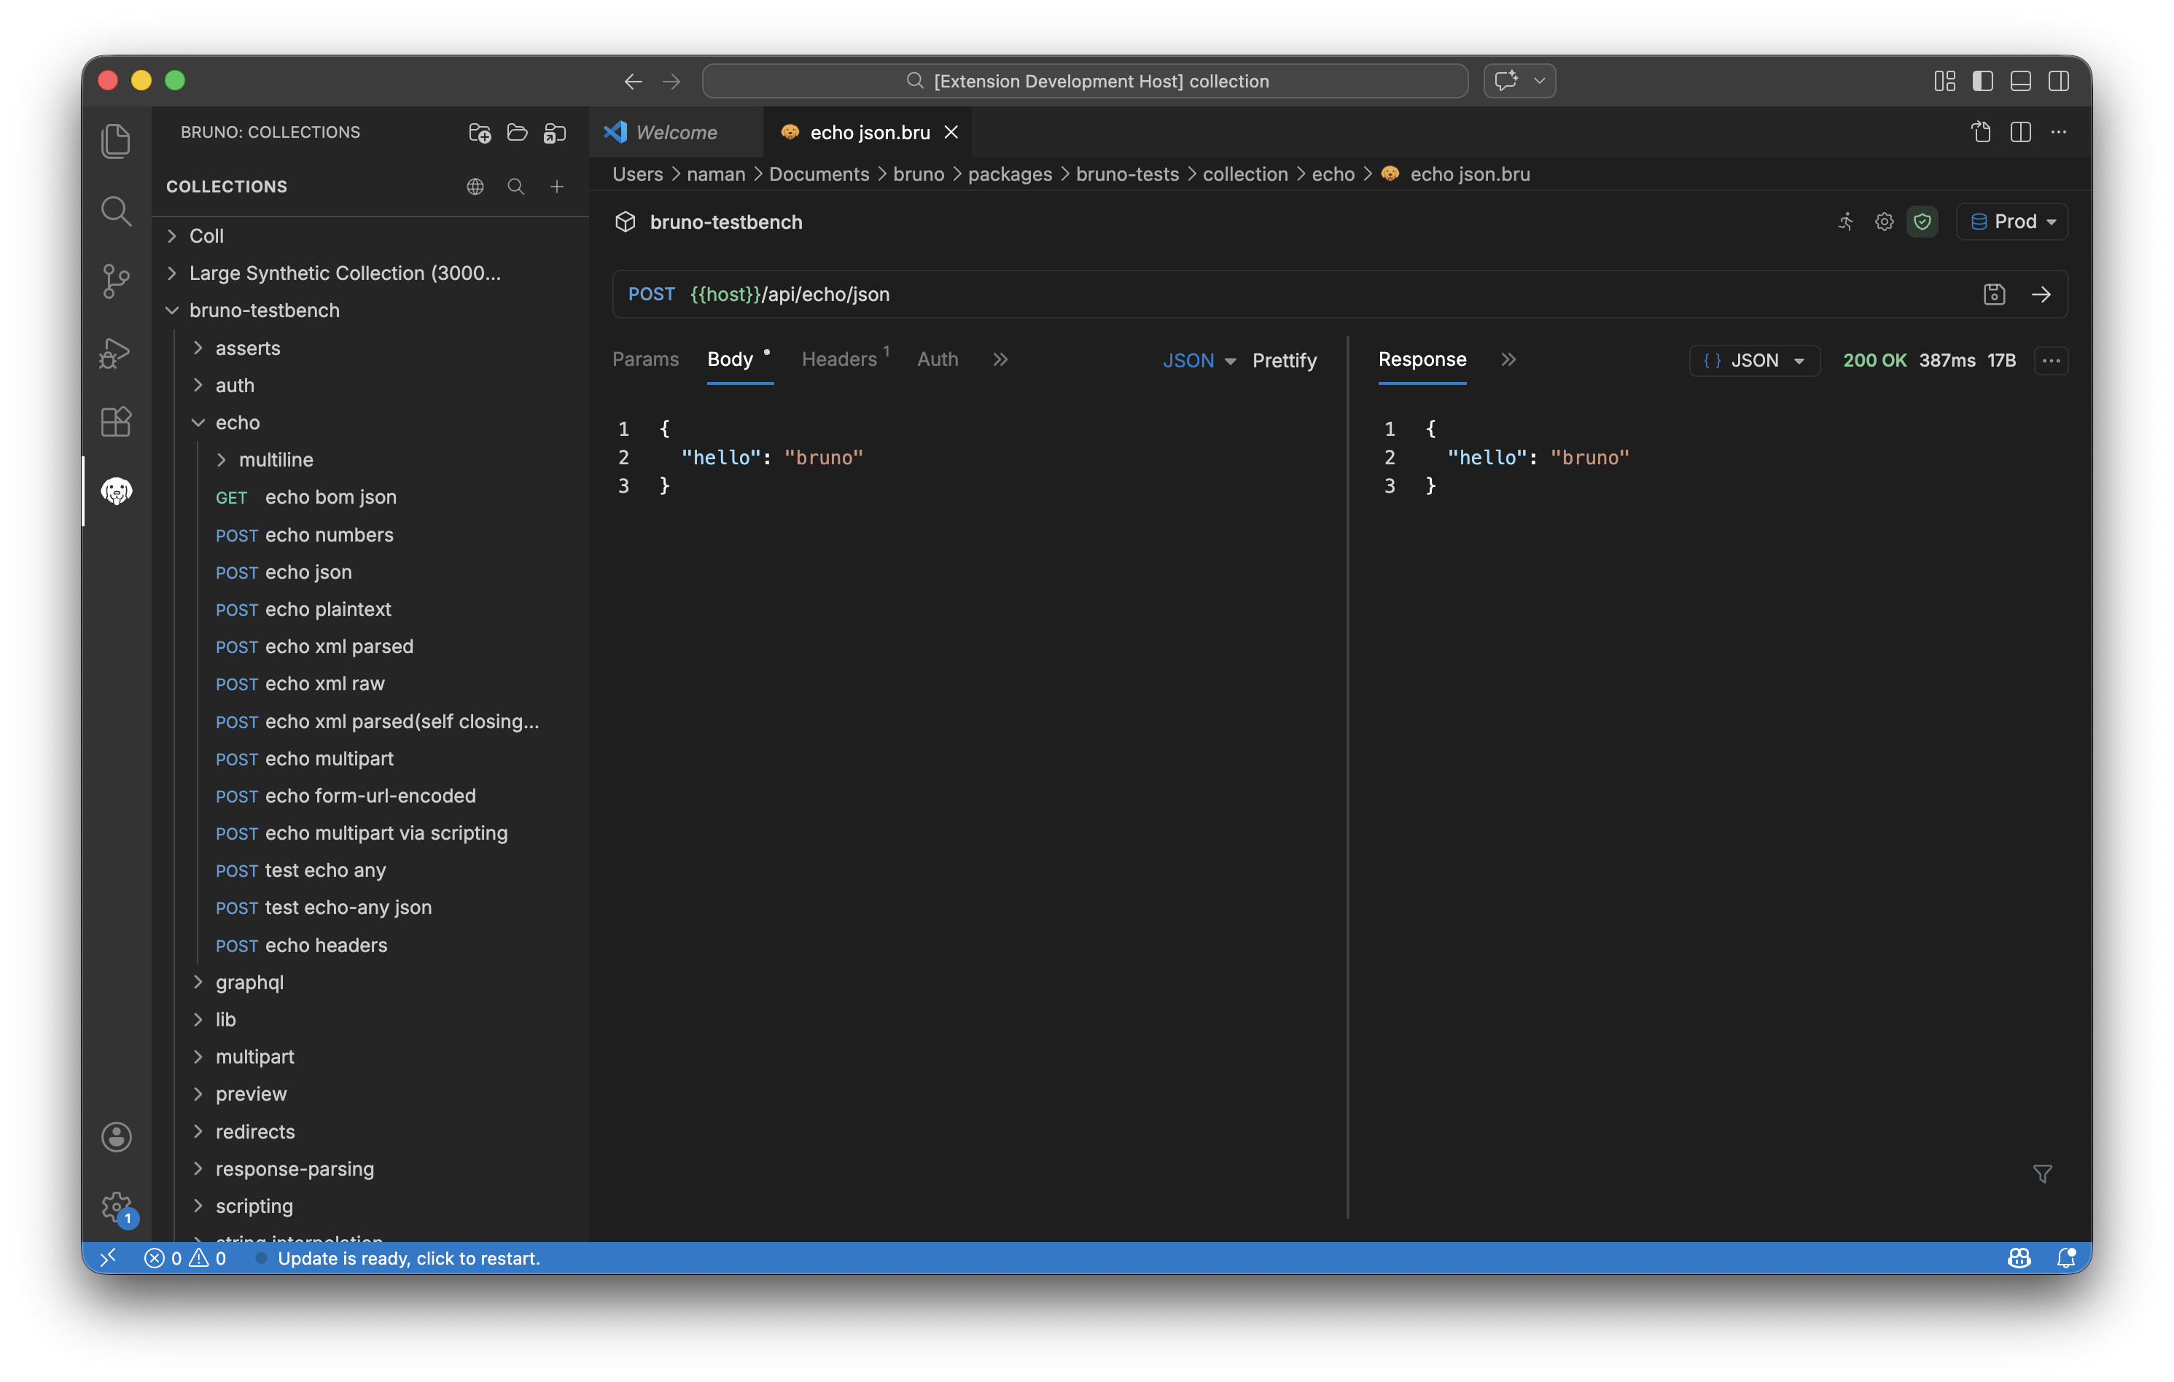Open the Explorer view in activity bar
The image size is (2174, 1382).
[116, 141]
